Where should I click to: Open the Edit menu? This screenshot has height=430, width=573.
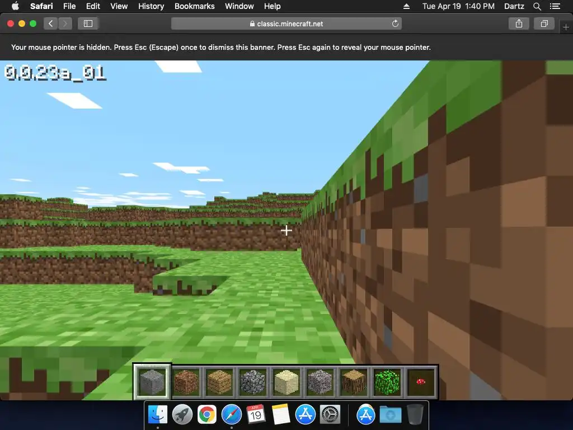point(93,6)
